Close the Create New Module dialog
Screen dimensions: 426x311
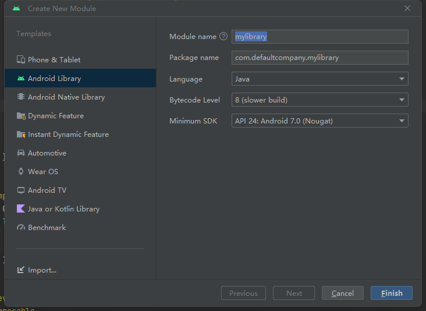(407, 8)
